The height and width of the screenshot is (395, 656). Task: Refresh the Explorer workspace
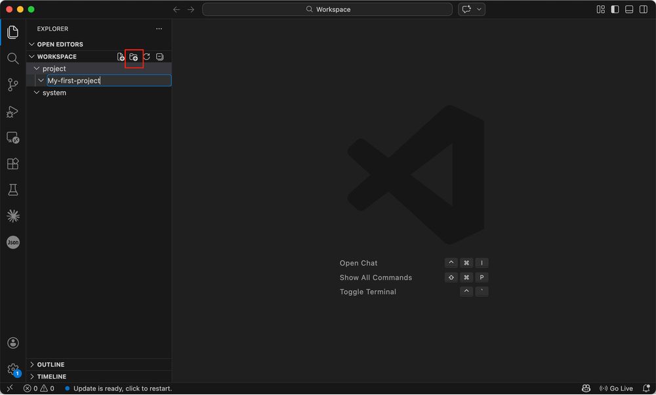coord(147,57)
